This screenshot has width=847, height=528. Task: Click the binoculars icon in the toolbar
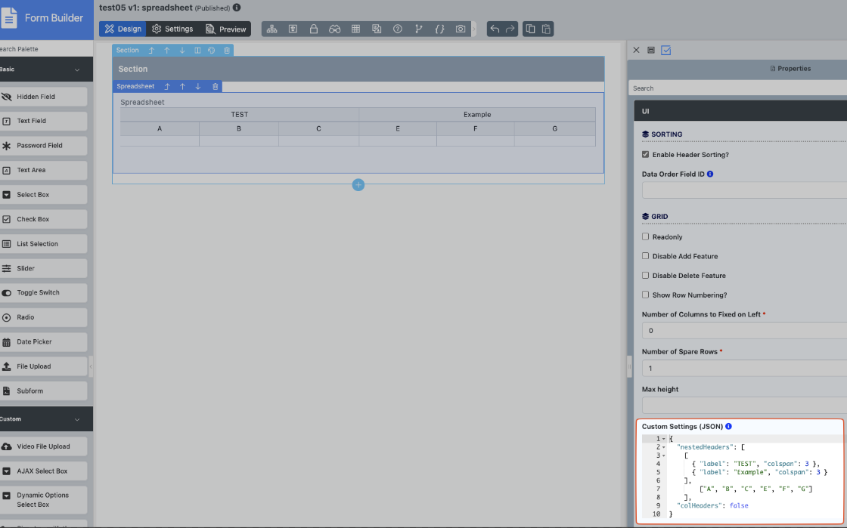tap(334, 29)
